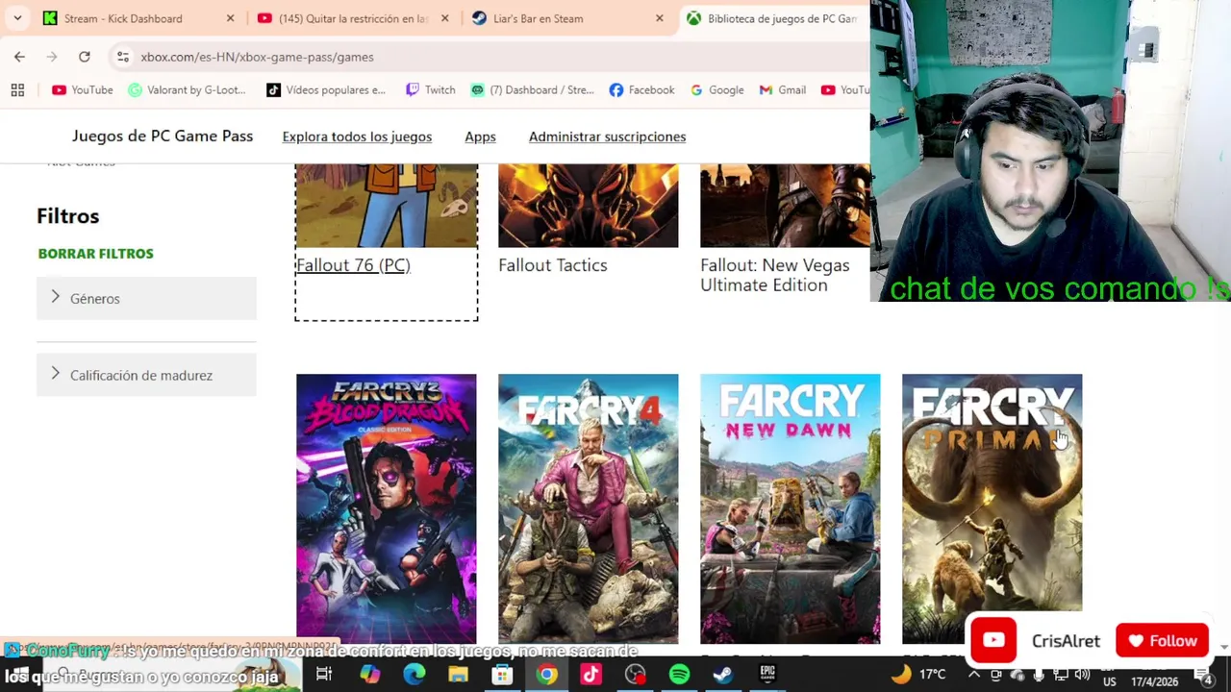Show hidden system tray icons chevron
This screenshot has height=692, width=1231.
[973, 675]
